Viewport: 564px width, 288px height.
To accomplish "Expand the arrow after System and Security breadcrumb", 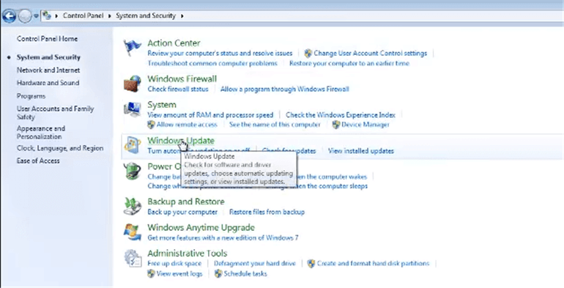I will (182, 16).
